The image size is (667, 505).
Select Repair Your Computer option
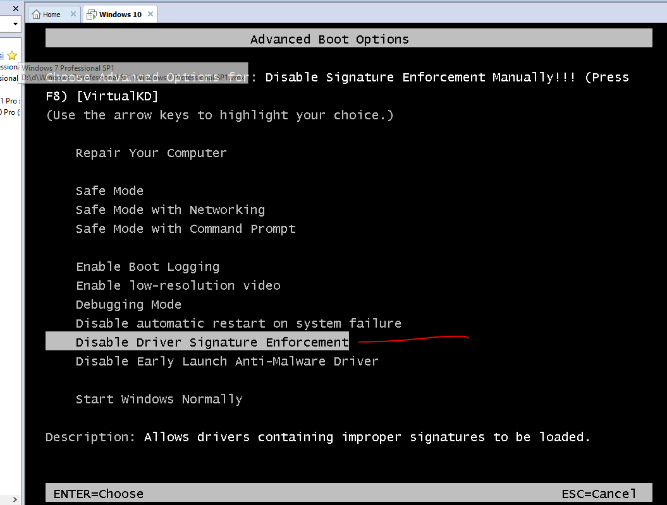click(x=151, y=153)
